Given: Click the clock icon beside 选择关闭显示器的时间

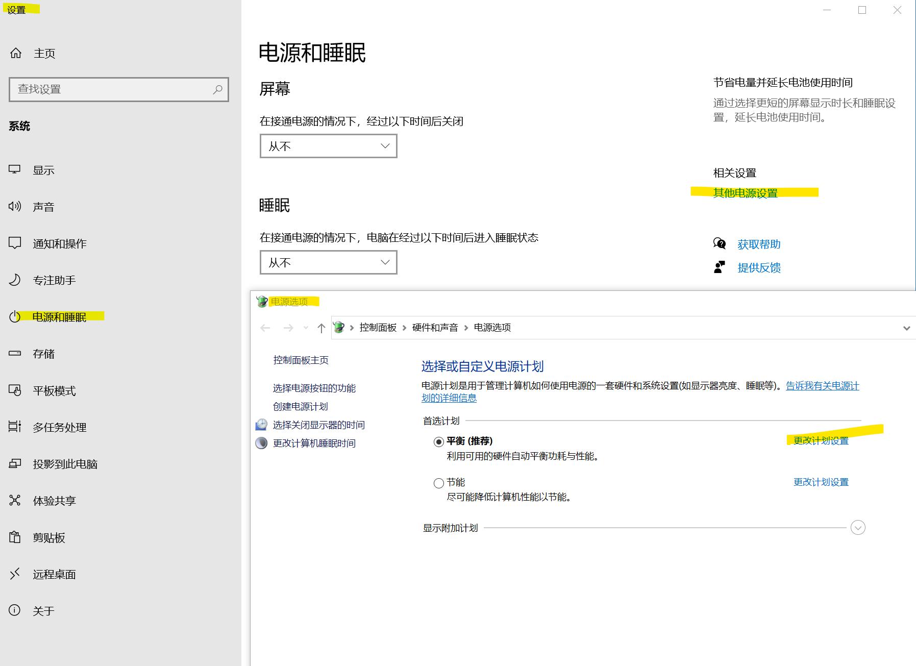Looking at the screenshot, I should [x=261, y=424].
